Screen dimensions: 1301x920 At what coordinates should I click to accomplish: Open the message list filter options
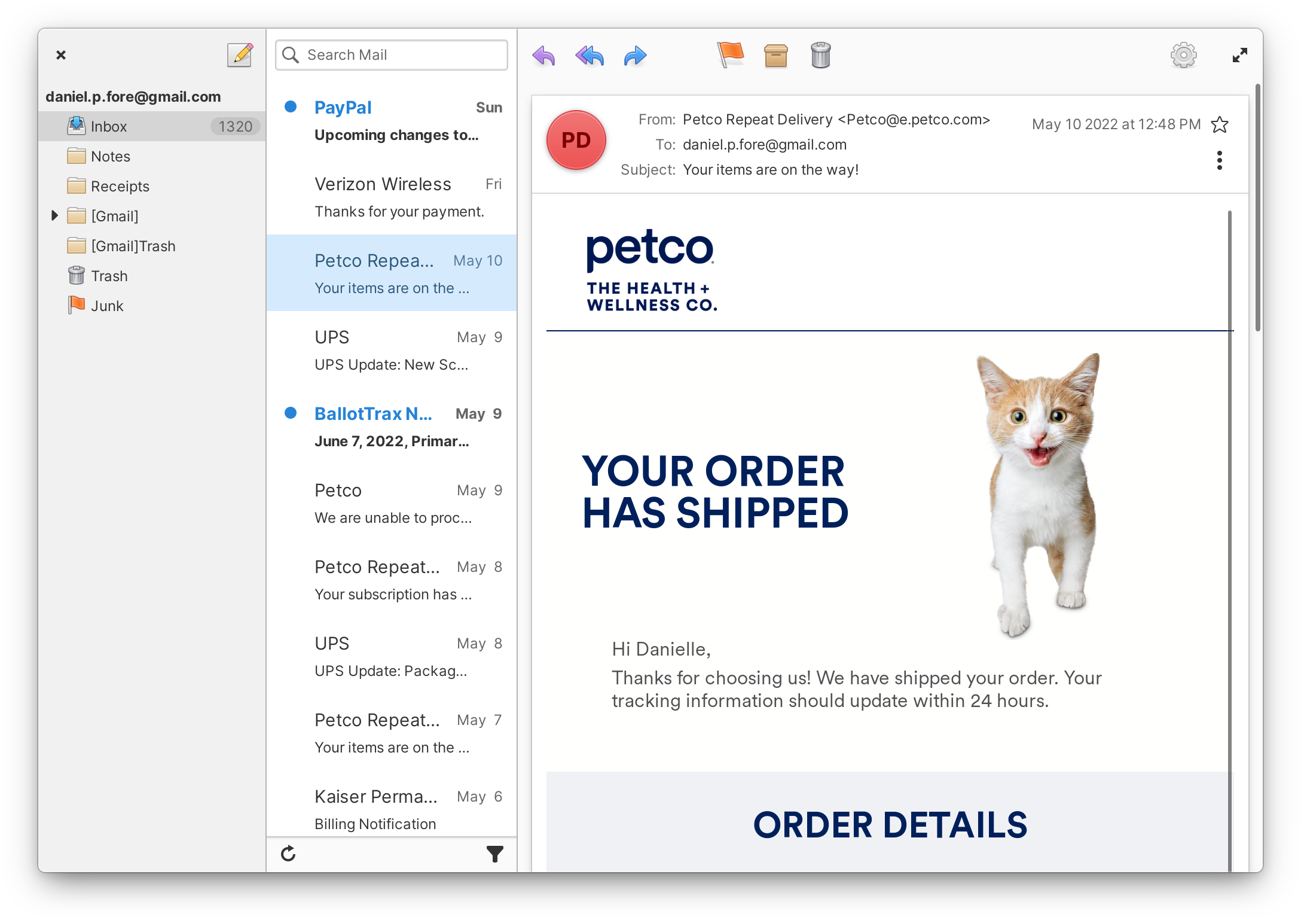tap(495, 854)
